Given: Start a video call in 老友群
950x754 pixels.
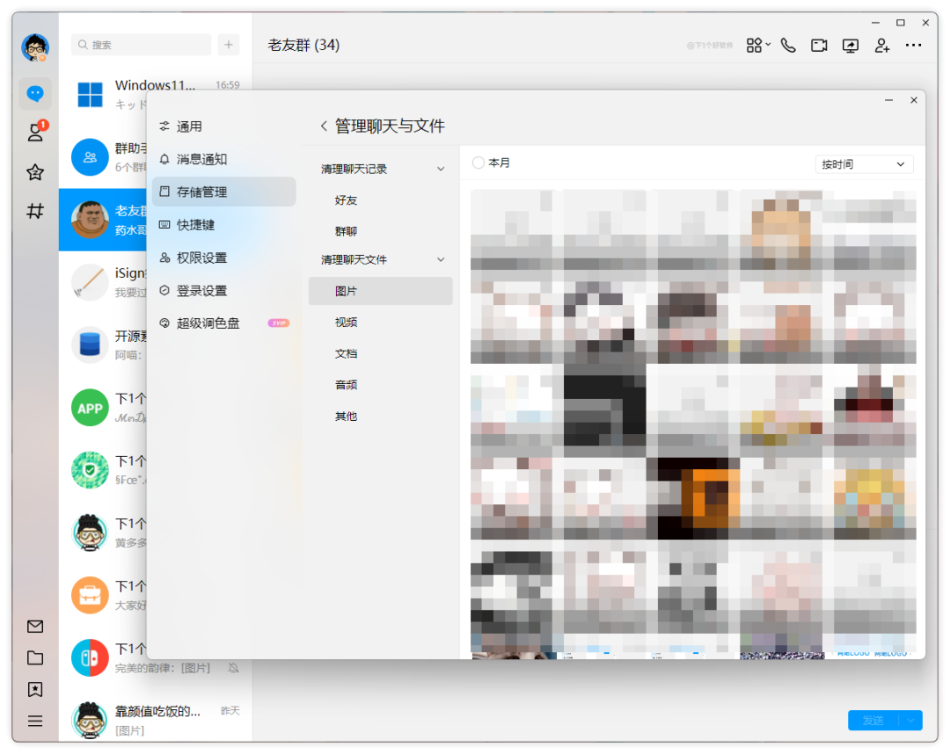Looking at the screenshot, I should (819, 46).
